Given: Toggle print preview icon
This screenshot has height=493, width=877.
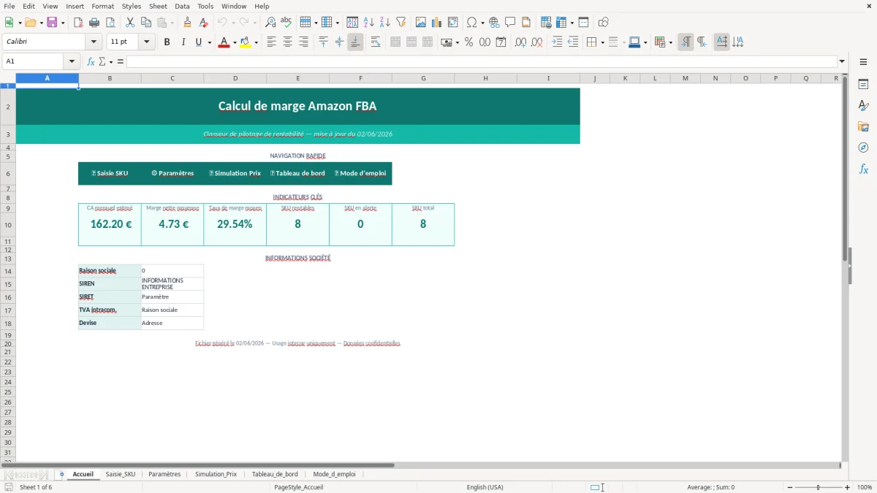Looking at the screenshot, I should 110,23.
